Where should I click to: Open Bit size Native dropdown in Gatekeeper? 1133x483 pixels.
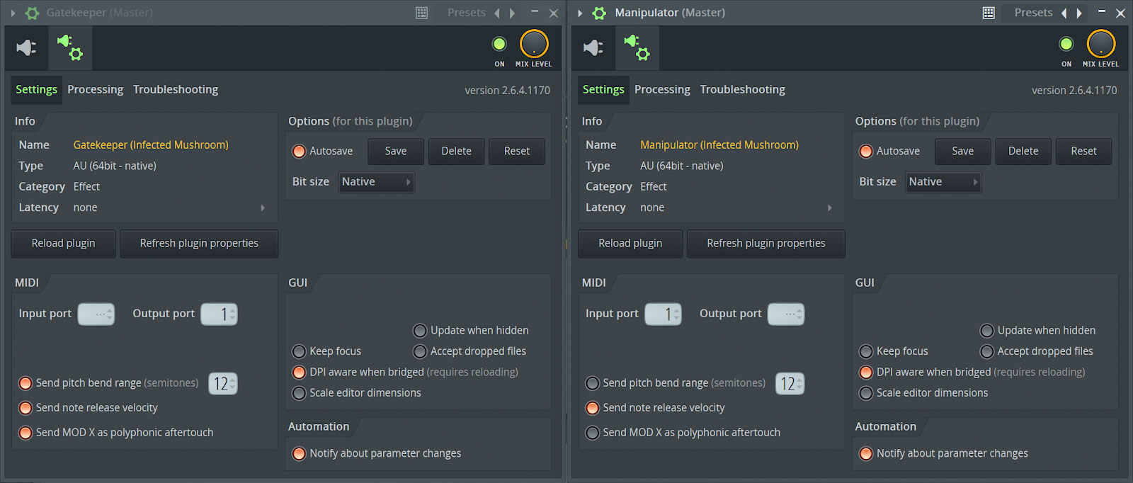pos(376,182)
